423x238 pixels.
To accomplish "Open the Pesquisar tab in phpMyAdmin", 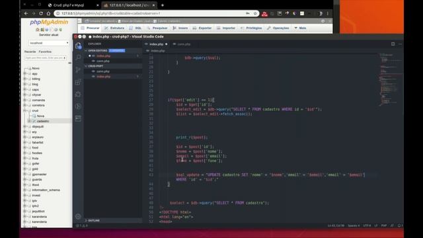I will coord(157,28).
